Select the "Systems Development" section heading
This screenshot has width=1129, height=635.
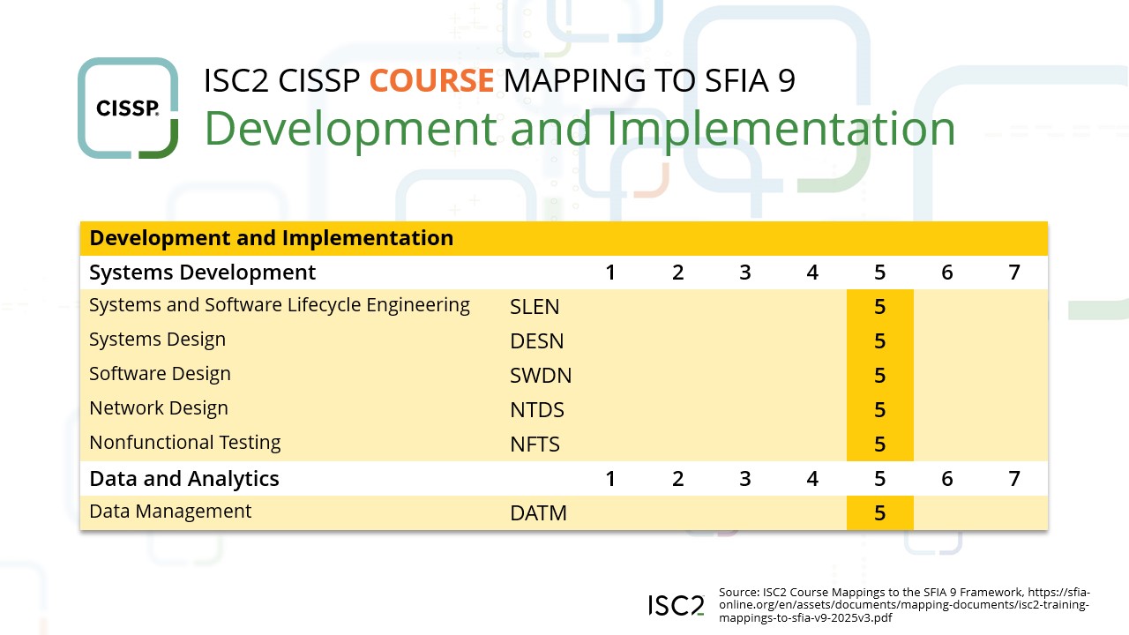[203, 272]
